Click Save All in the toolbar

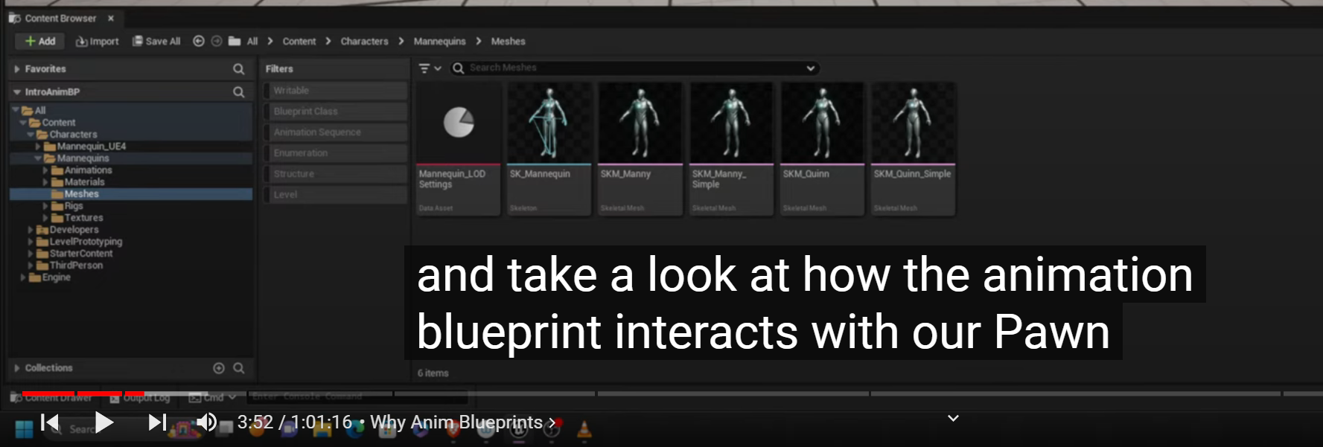click(156, 41)
